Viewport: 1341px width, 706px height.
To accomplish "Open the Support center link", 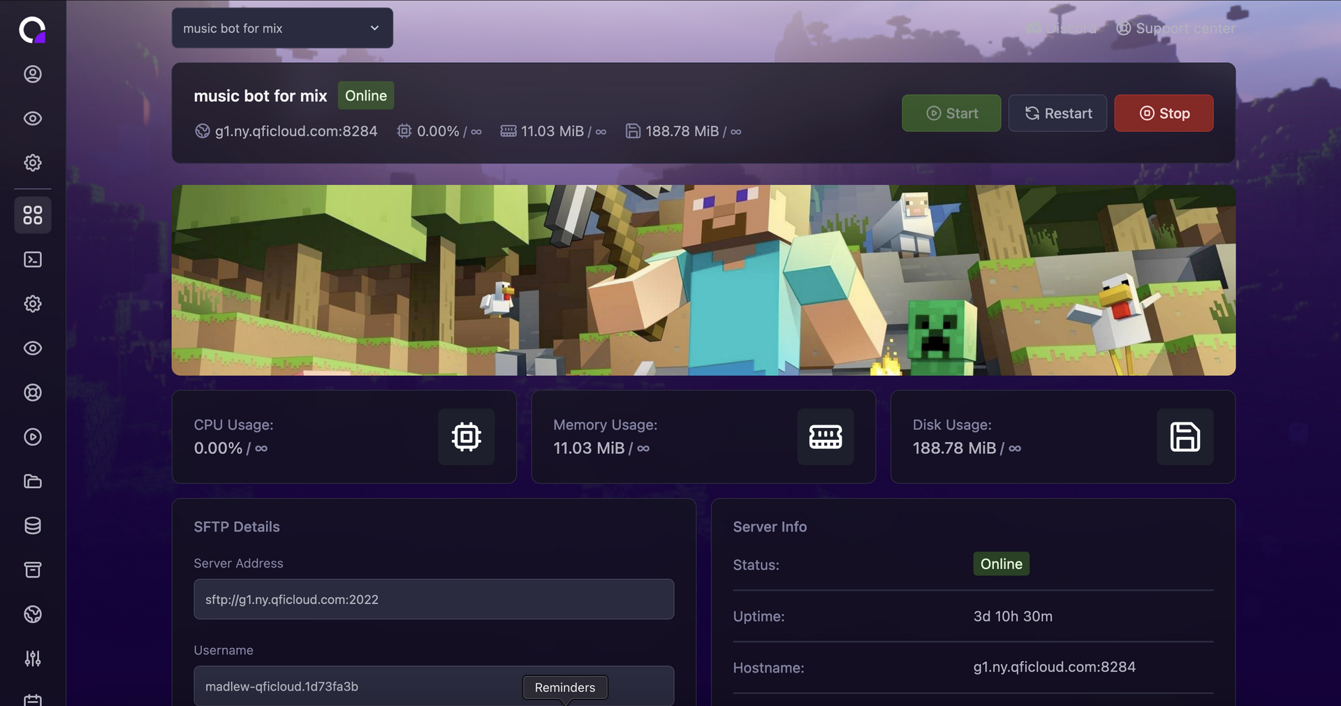I will (x=1176, y=29).
